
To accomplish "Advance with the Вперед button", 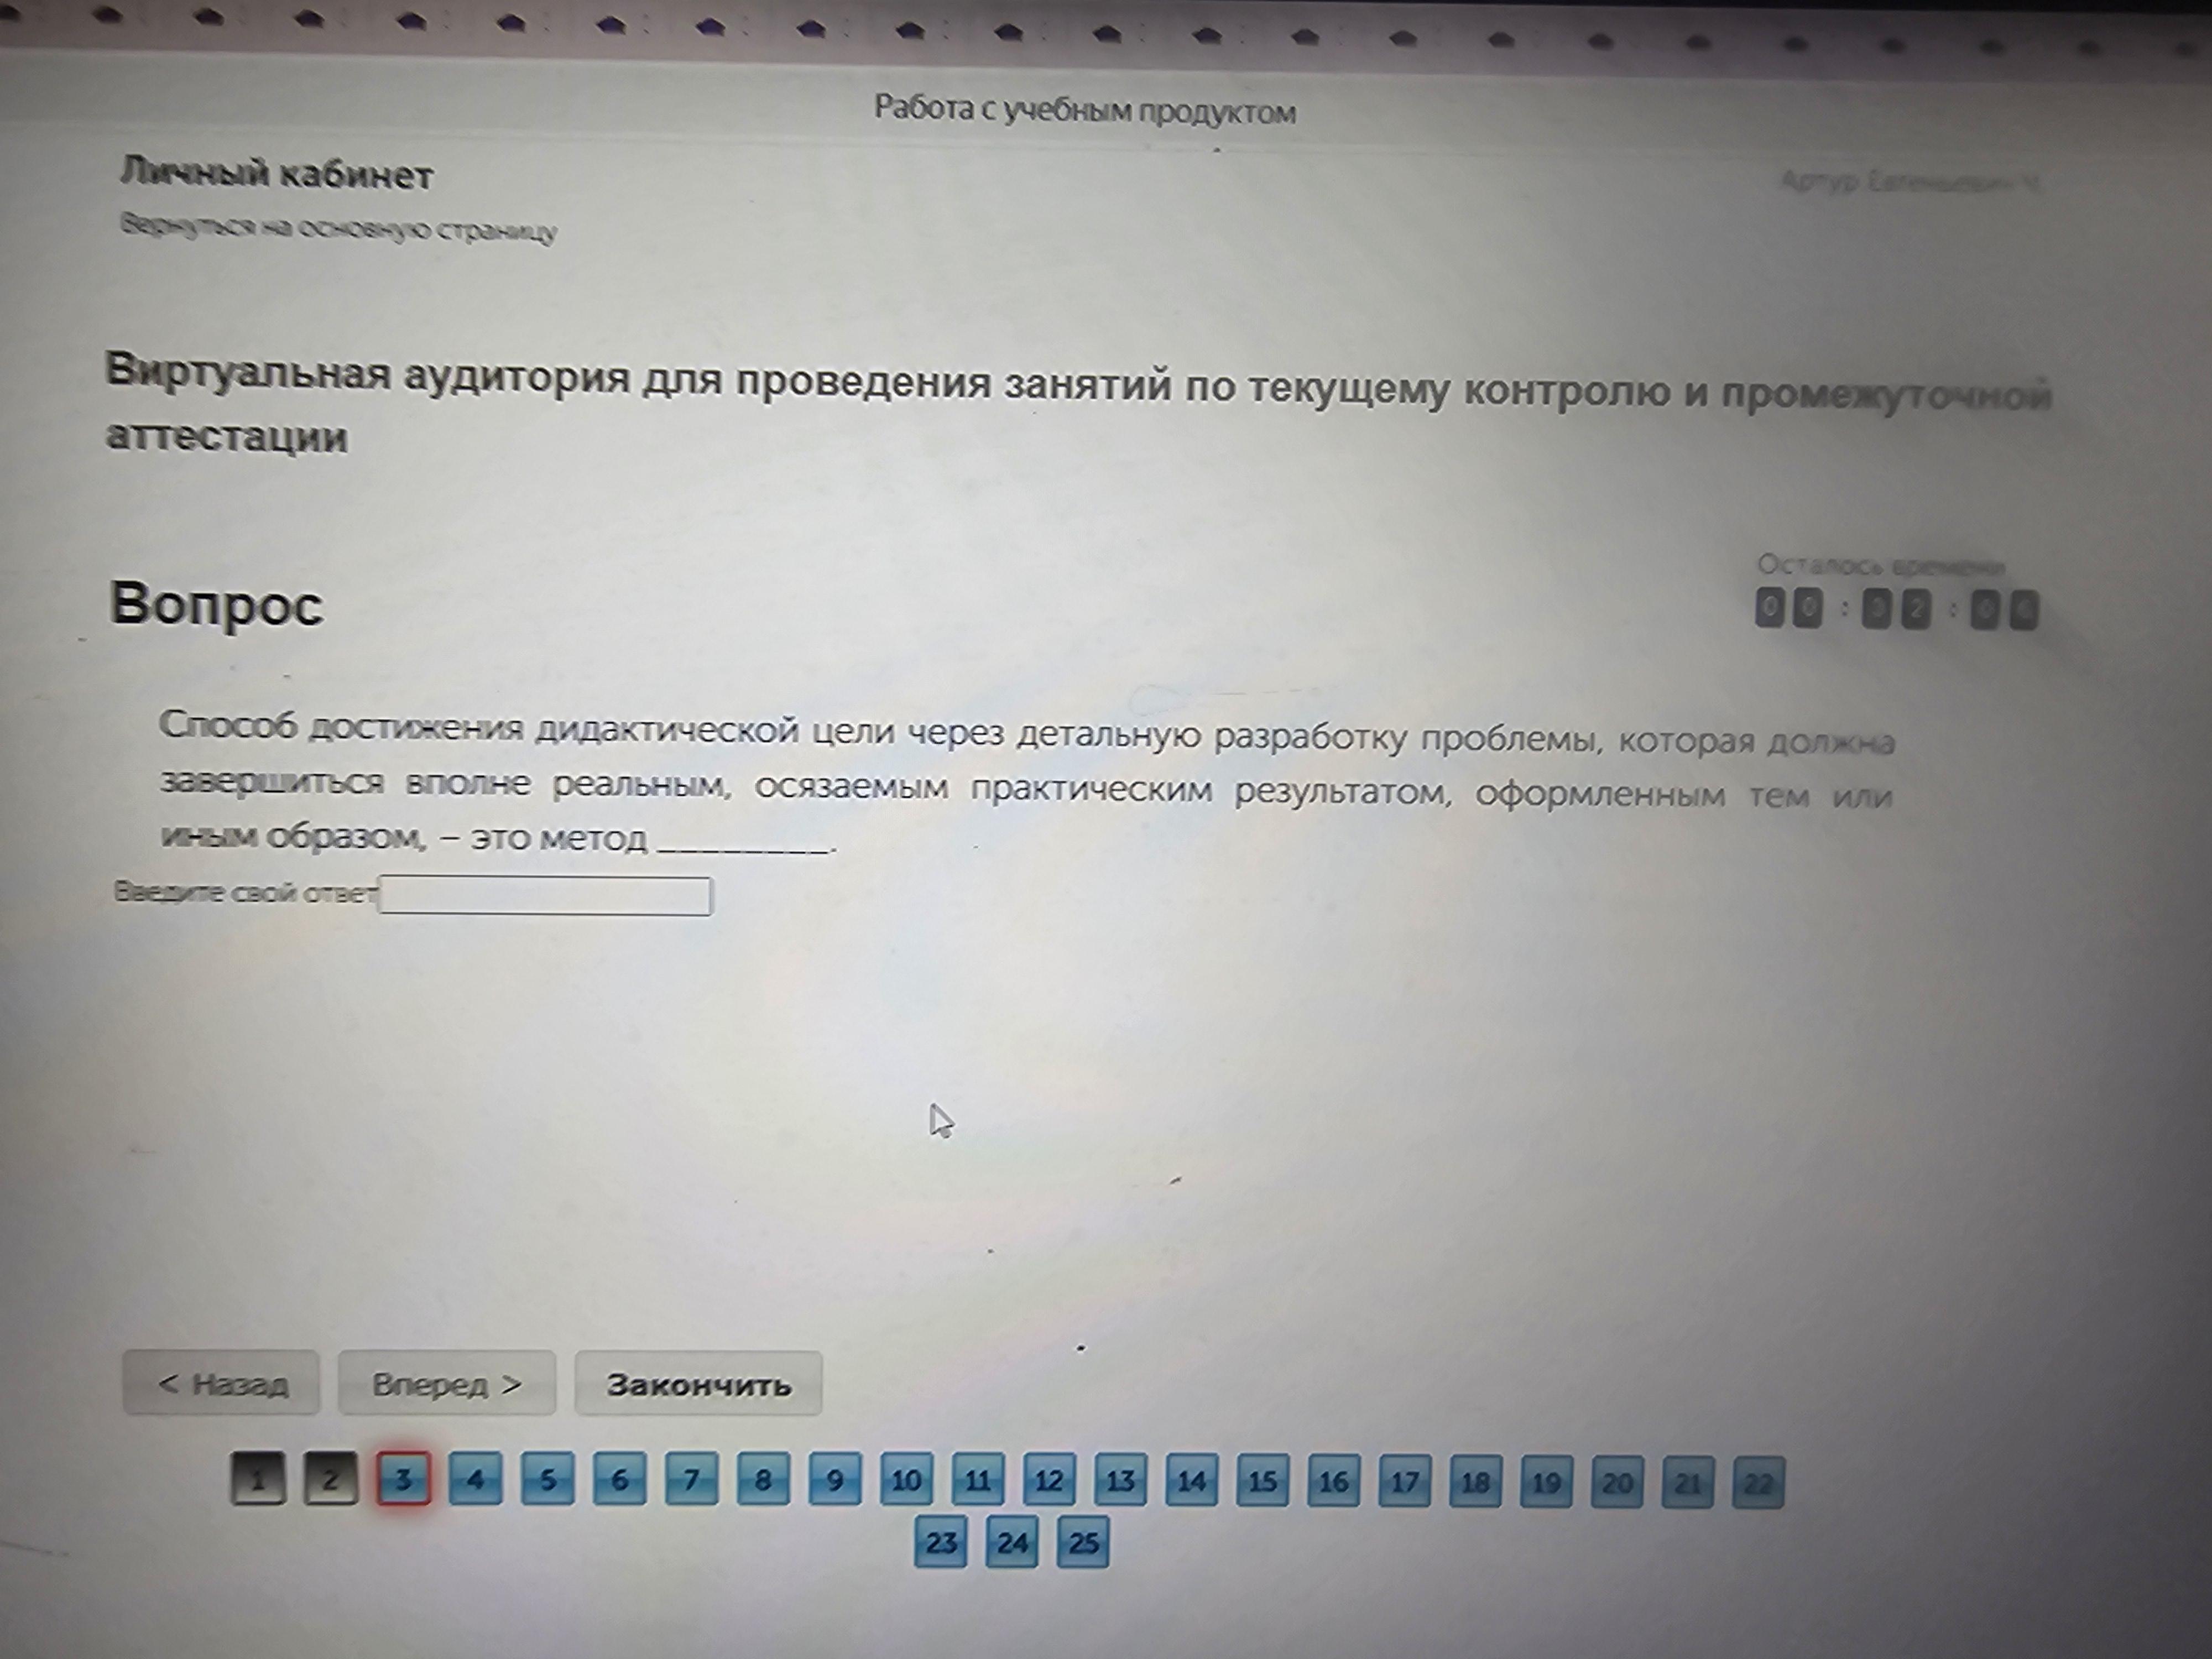I will click(x=446, y=1385).
